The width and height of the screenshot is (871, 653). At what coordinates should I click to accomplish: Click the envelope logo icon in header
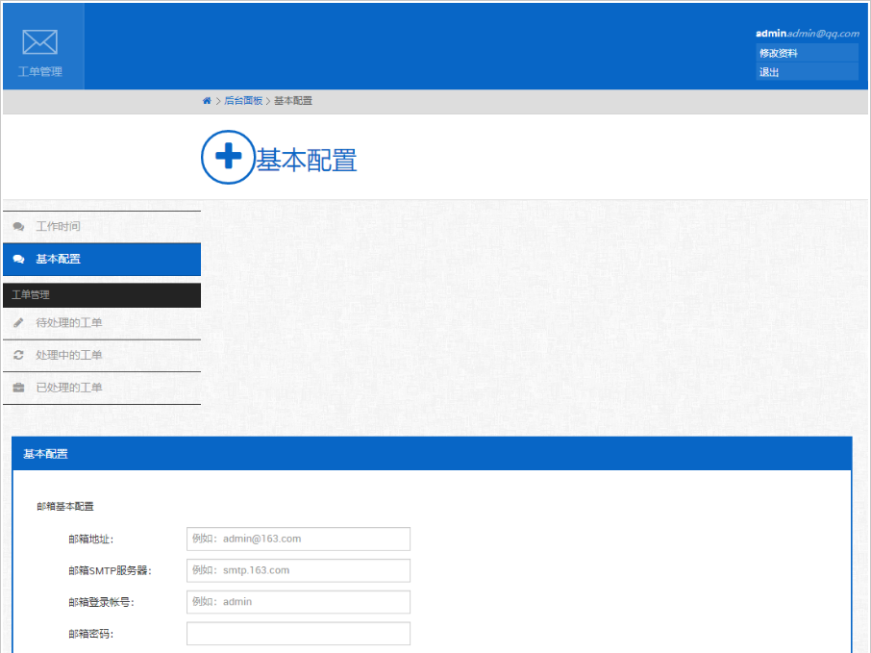(40, 42)
